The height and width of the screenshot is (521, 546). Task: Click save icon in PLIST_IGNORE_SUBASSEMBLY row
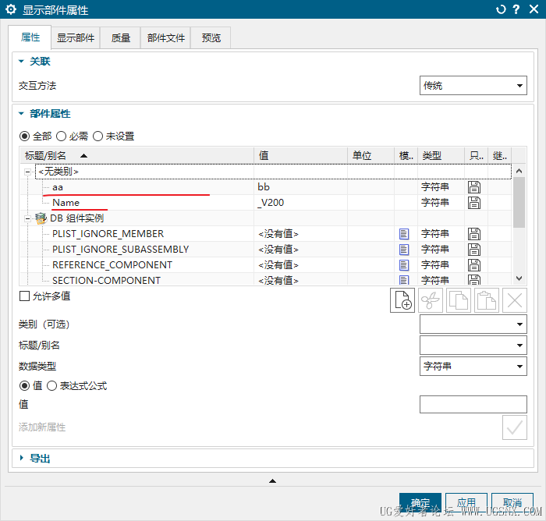coord(474,250)
